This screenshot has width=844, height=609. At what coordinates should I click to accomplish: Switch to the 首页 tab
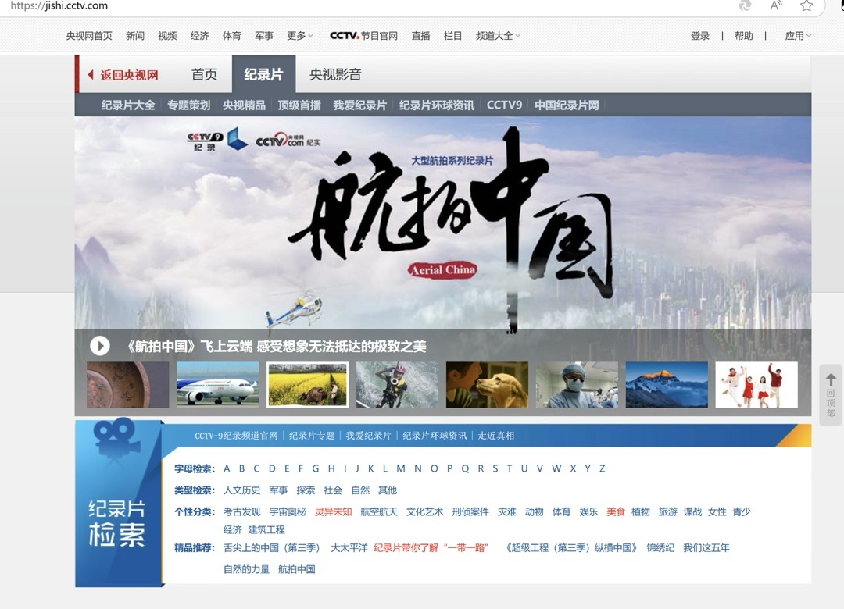coord(205,74)
